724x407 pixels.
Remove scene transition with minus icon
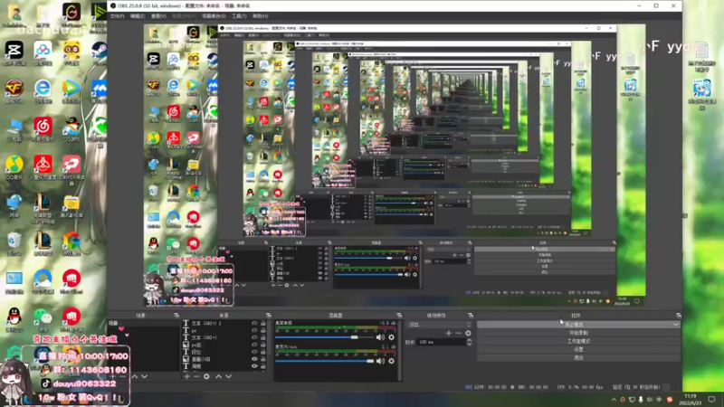pyautogui.click(x=458, y=333)
